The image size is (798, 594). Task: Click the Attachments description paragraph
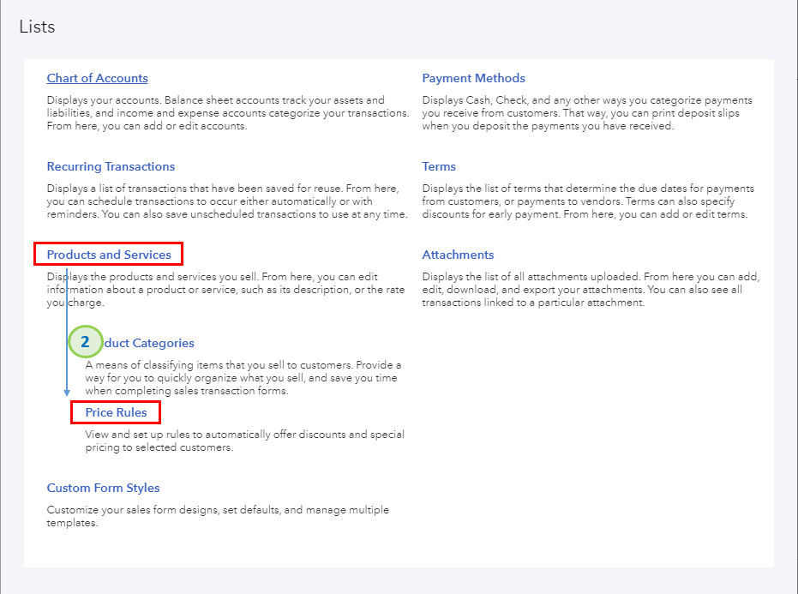tap(590, 290)
